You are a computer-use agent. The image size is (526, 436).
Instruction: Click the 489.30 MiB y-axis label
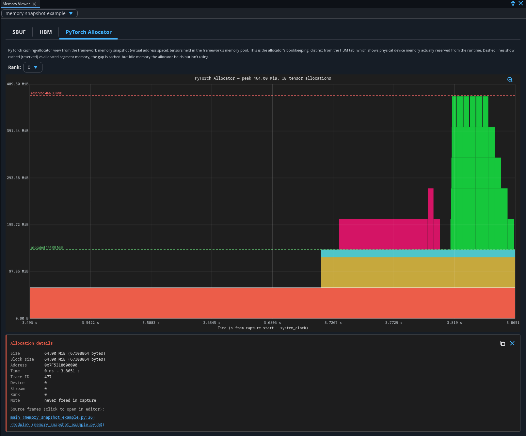pyautogui.click(x=18, y=84)
